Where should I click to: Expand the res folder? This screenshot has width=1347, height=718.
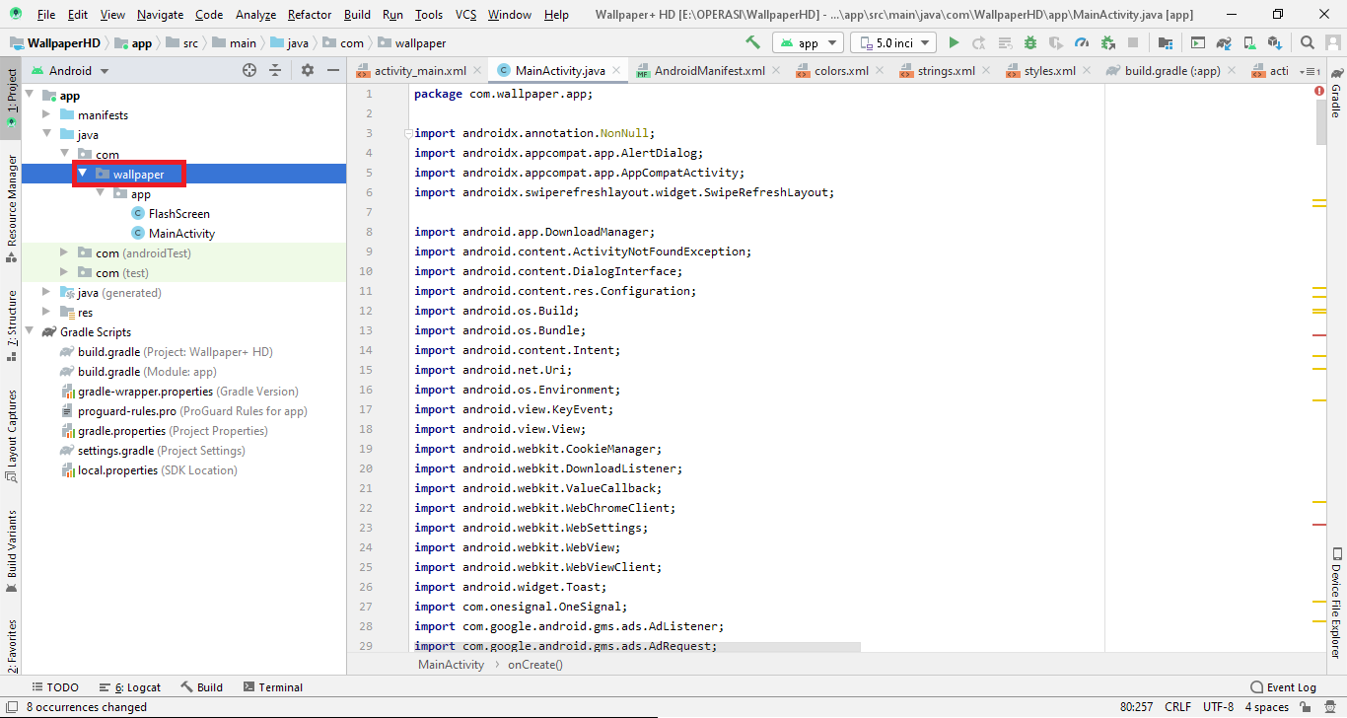(x=46, y=313)
